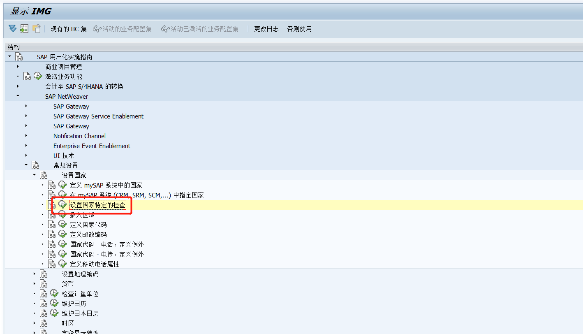Toggle the 活动的业务配置集 glasses button

point(123,29)
